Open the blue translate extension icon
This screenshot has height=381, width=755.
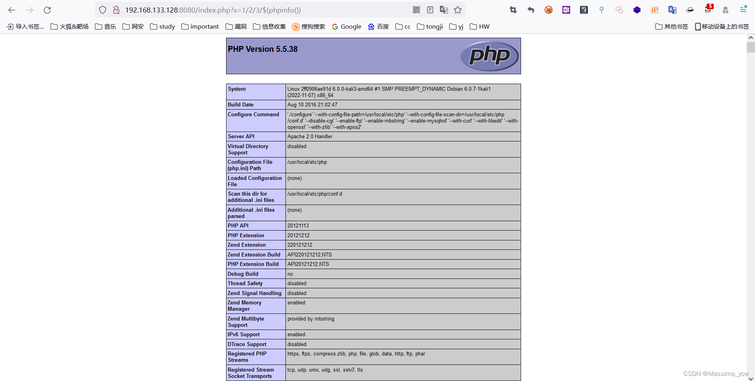(672, 10)
